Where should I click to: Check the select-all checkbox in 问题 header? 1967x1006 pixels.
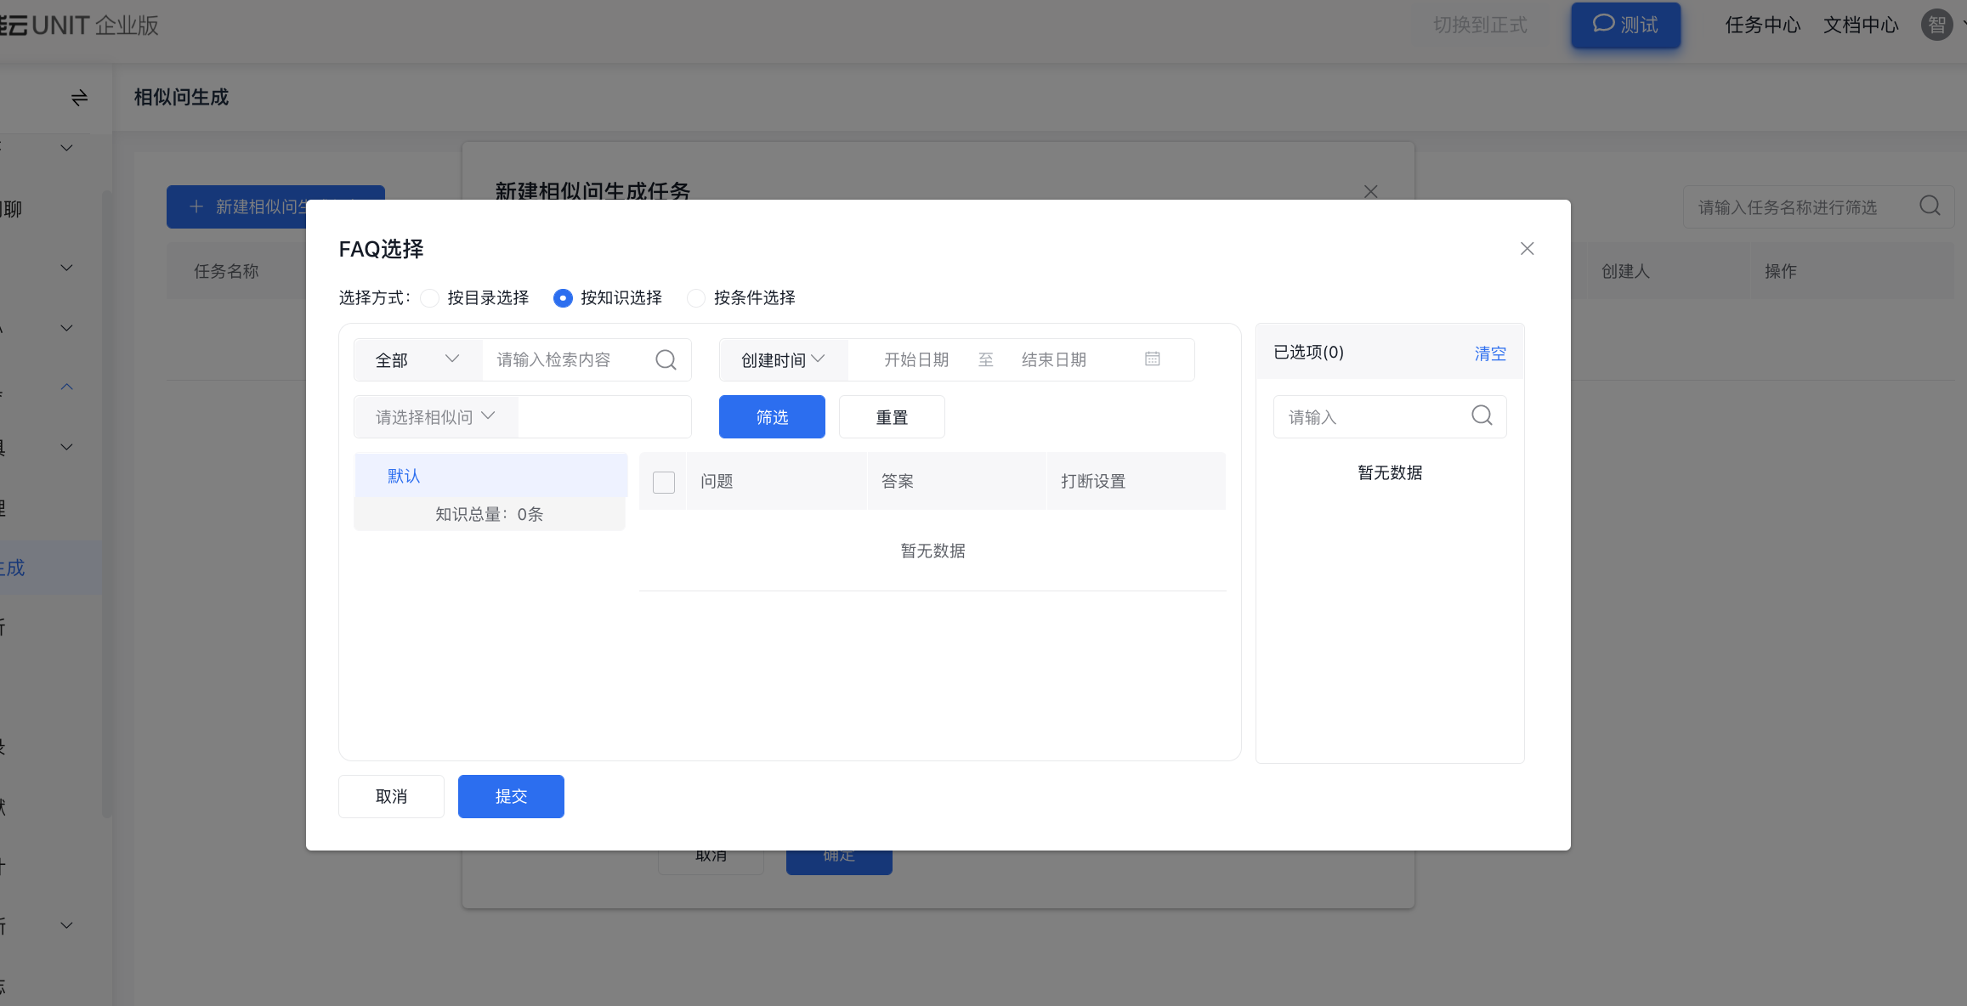pos(664,482)
